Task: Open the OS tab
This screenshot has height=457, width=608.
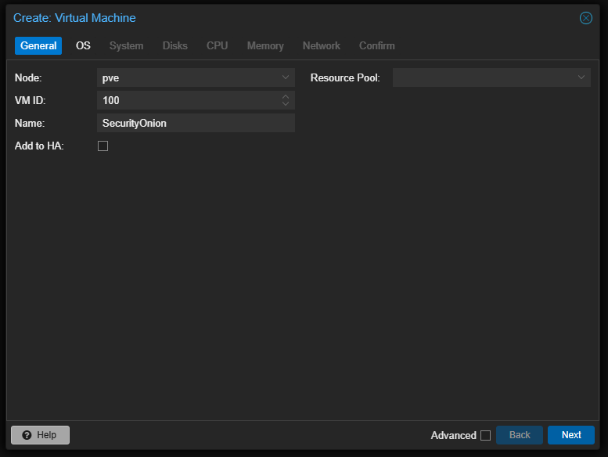Action: pyautogui.click(x=83, y=45)
